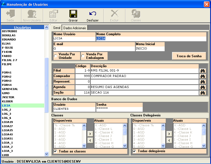The height and width of the screenshot is (164, 211).
Task: Click up arrow of Classes Disponíveis list
Action: [x=84, y=126]
